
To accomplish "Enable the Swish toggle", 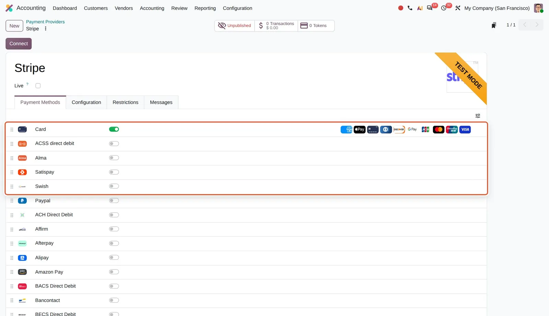I will tap(114, 186).
